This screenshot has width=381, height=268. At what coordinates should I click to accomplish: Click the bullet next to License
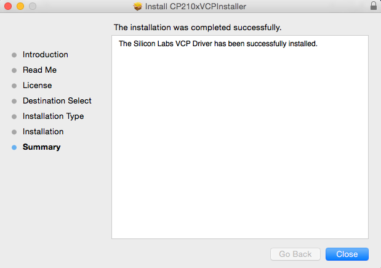pyautogui.click(x=14, y=86)
